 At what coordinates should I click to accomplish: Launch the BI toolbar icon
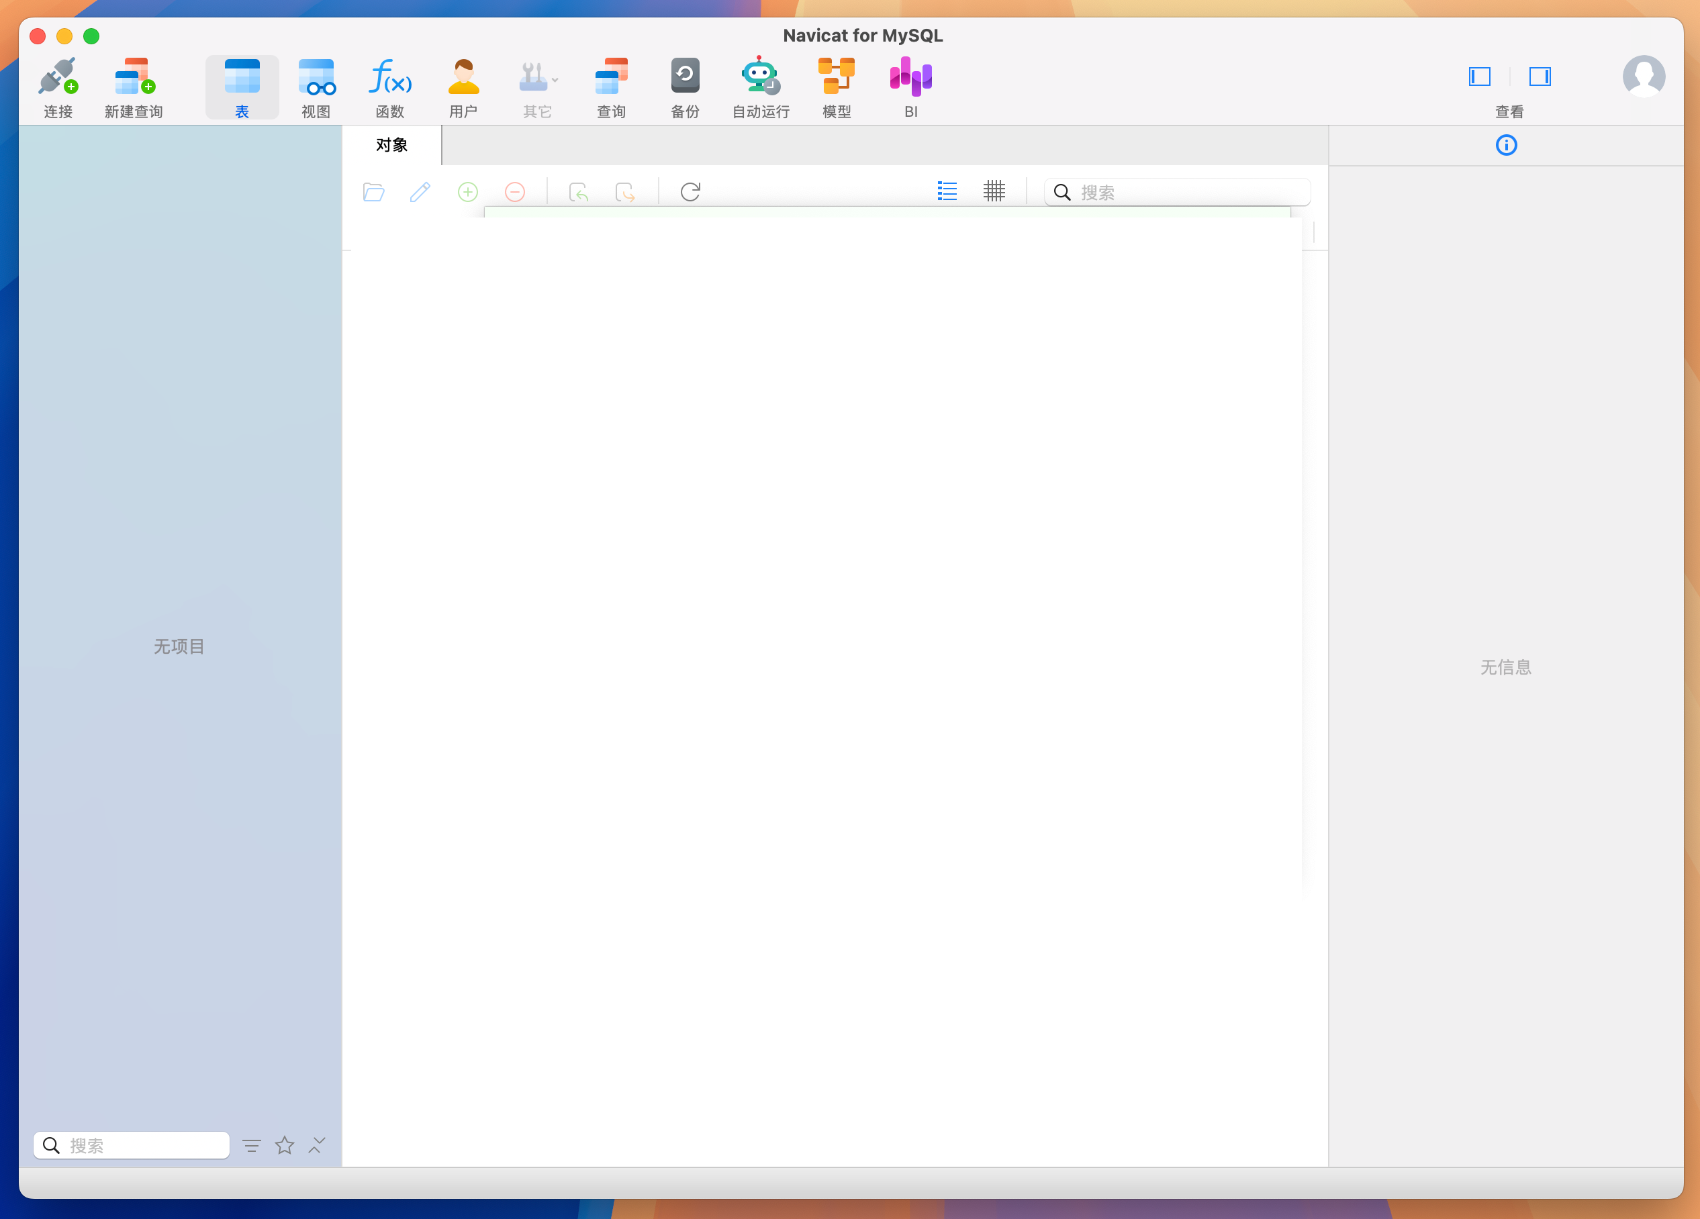[x=910, y=88]
